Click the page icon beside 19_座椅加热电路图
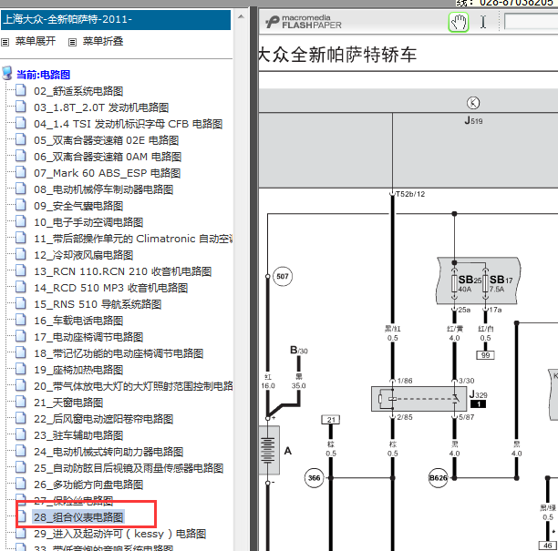Viewport: 558px width, 551px height. (x=21, y=369)
